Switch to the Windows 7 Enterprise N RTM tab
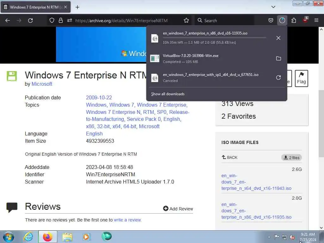324x243 pixels. coord(35,7)
